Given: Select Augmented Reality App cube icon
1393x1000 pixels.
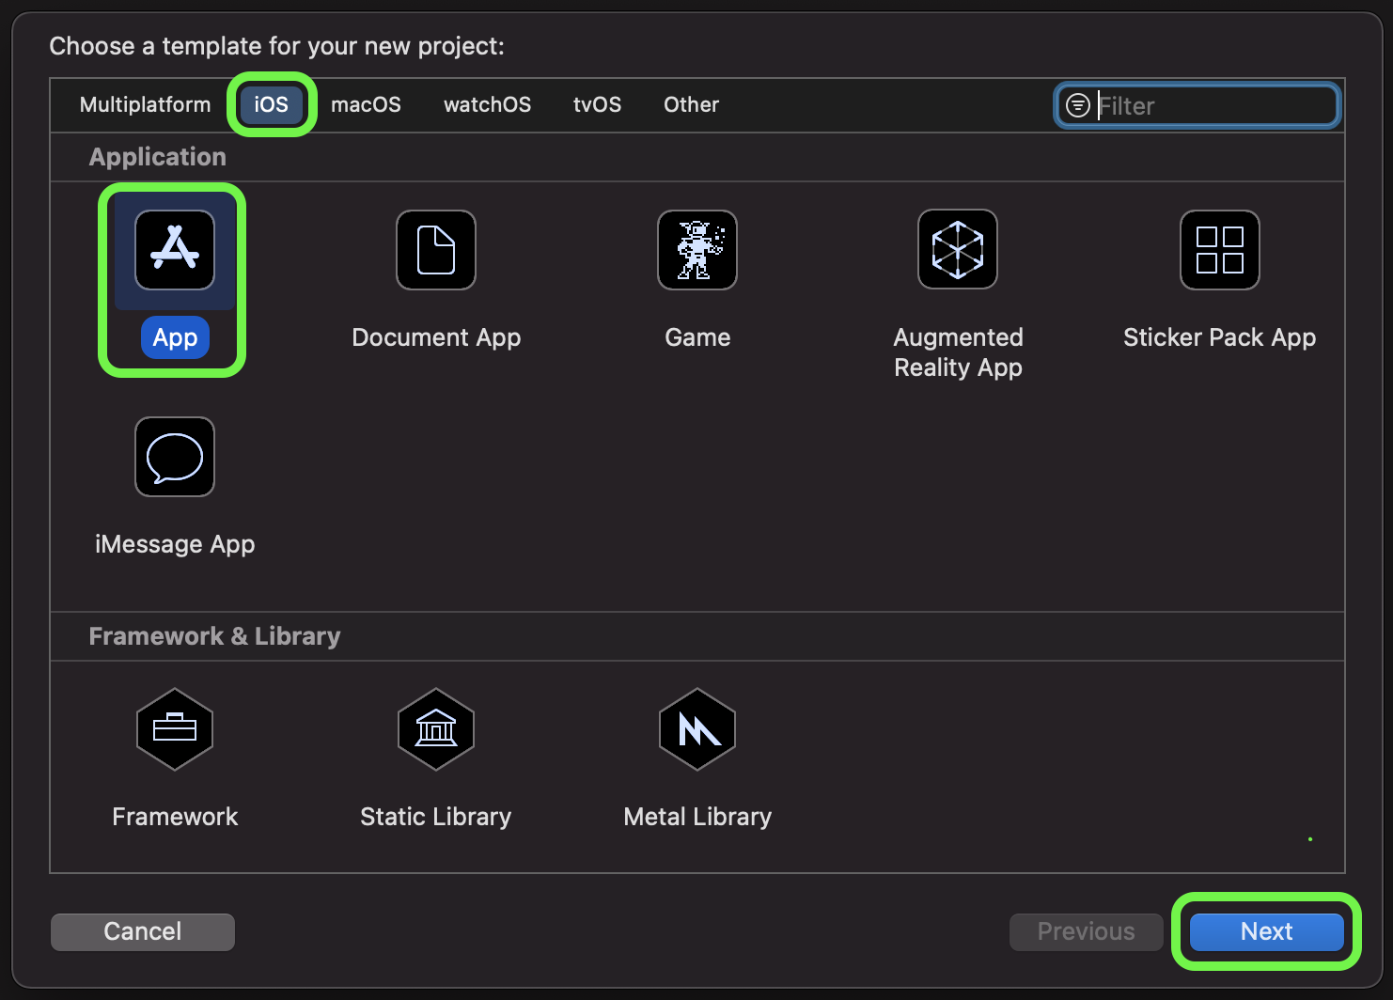Looking at the screenshot, I should click(x=958, y=250).
